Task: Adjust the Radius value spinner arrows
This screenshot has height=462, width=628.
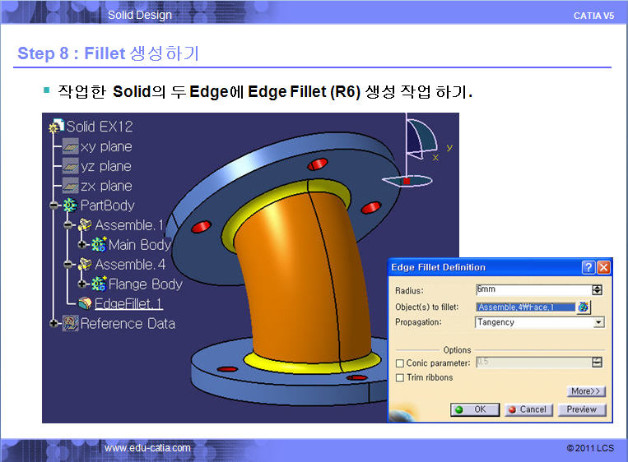Action: coord(597,290)
